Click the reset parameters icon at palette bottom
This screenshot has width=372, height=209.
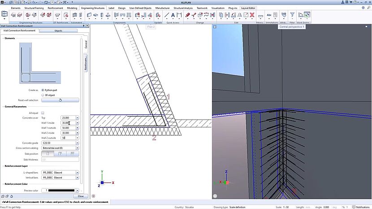point(11,196)
